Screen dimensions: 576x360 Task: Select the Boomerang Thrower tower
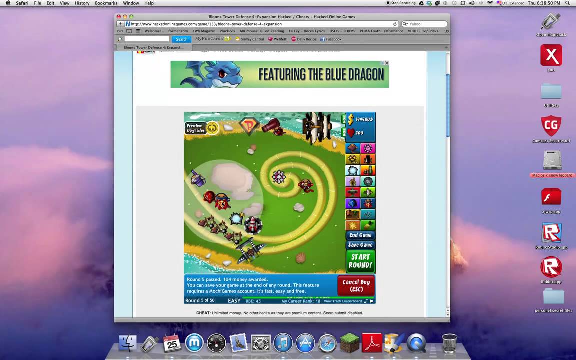click(x=353, y=159)
